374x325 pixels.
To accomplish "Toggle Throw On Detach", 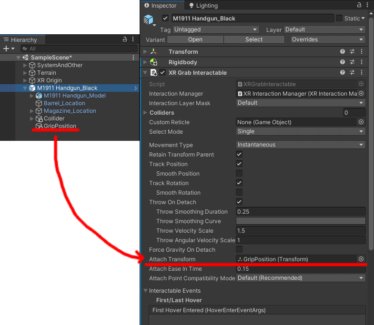I will [239, 202].
